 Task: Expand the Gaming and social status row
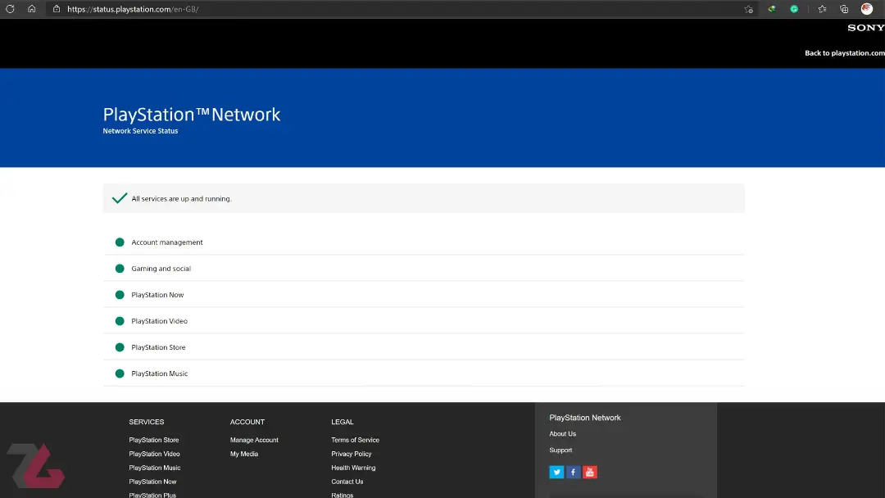(424, 269)
